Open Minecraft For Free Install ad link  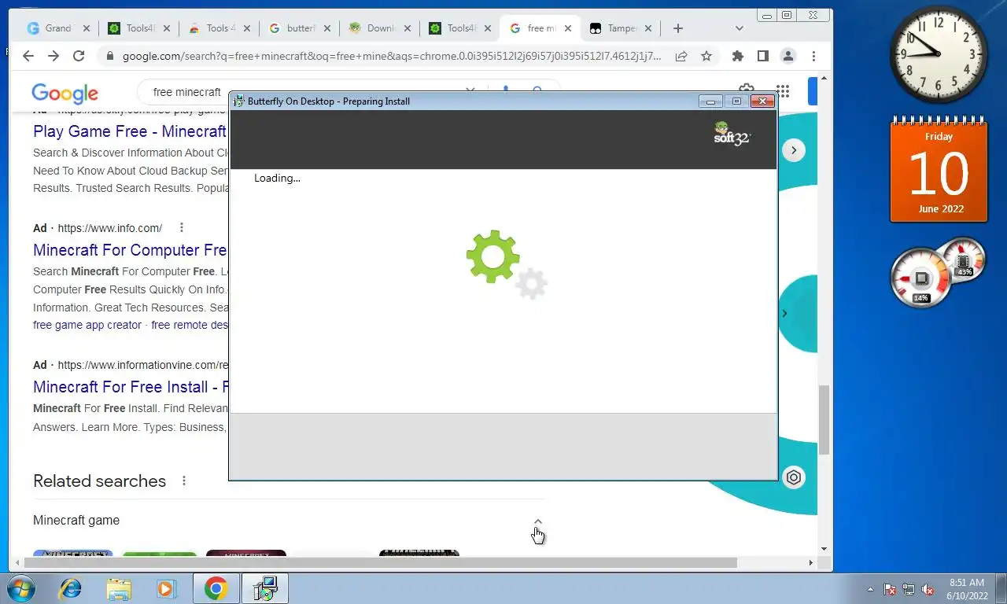click(x=131, y=387)
